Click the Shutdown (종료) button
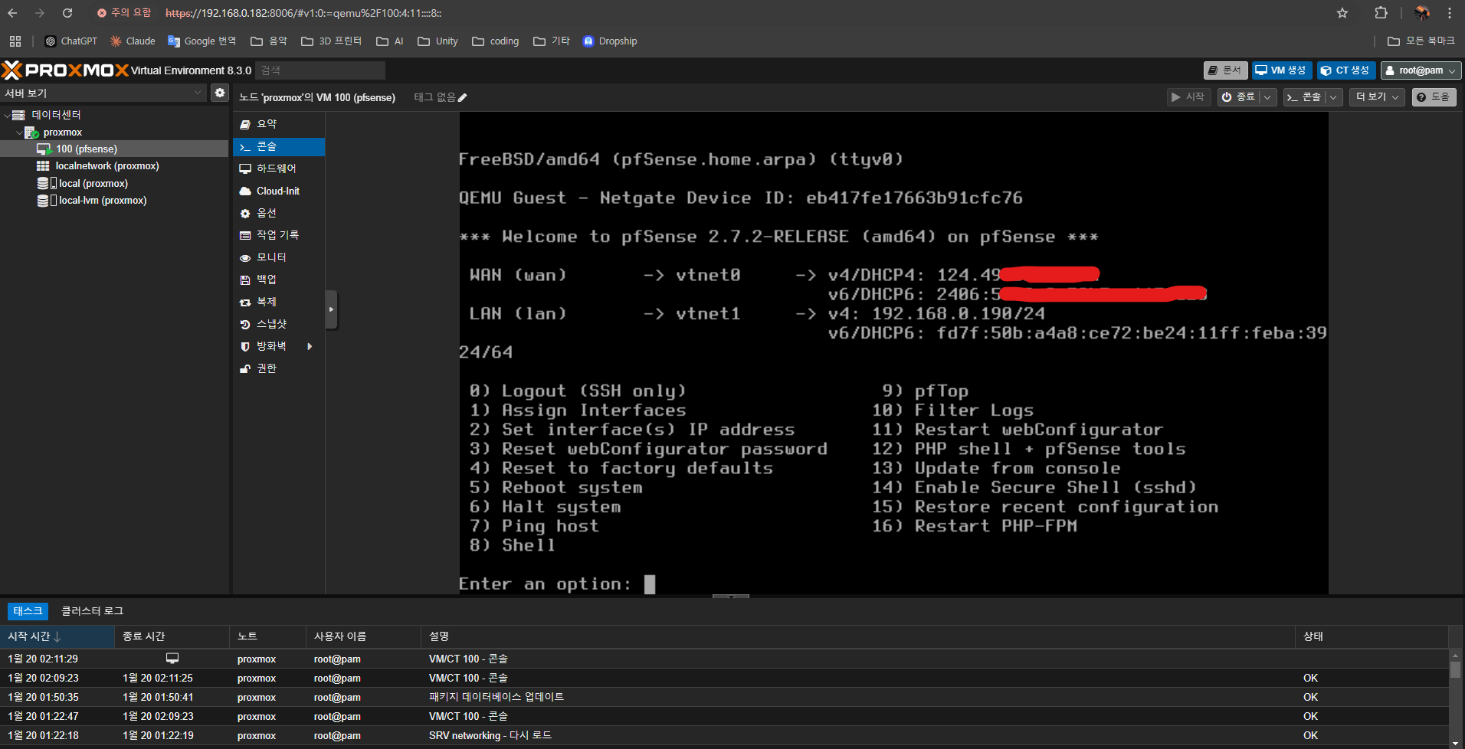Viewport: 1465px width, 749px height. tap(1238, 96)
